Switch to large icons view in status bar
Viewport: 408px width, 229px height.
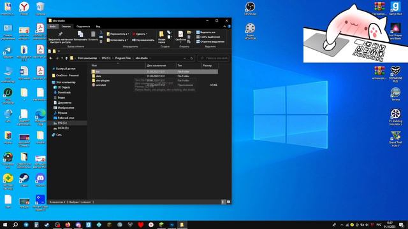[228, 202]
